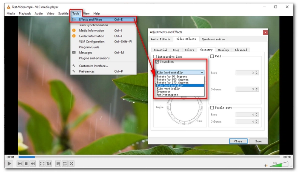Enable the Wall checkbox
This screenshot has width=298, height=172.
pyautogui.click(x=212, y=56)
